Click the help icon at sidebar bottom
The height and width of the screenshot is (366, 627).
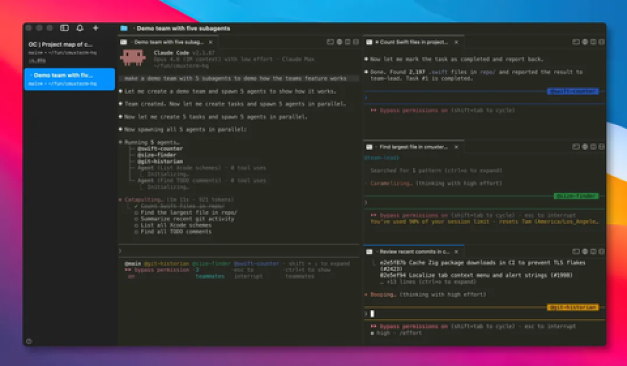[29, 341]
